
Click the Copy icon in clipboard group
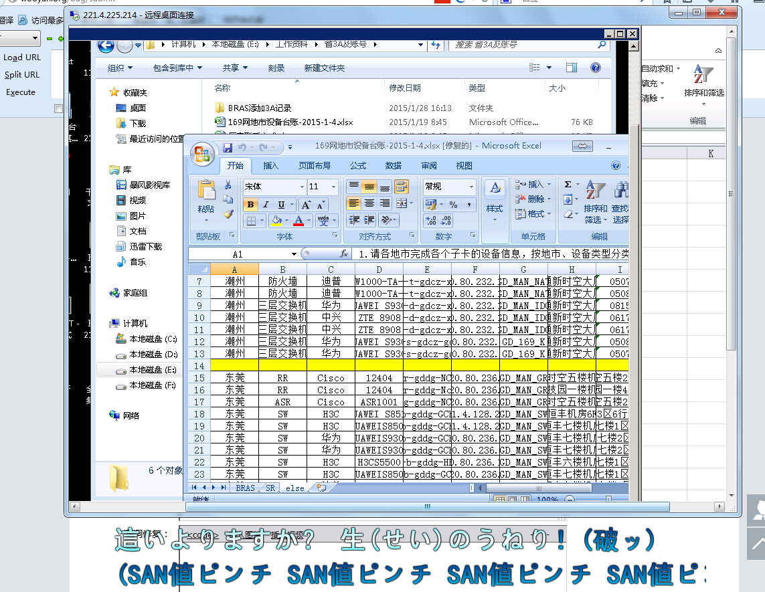pos(228,199)
